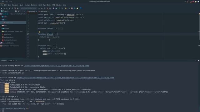Select package.json in the project tree
The image size is (200, 112).
coord(8,37)
